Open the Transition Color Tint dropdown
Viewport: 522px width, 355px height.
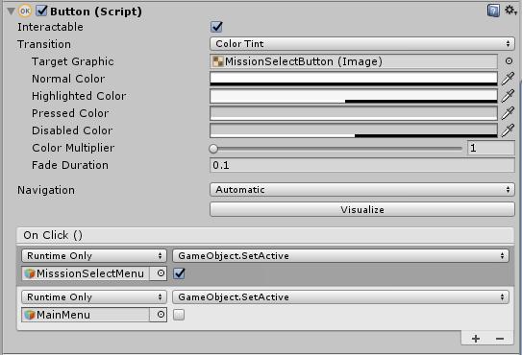tap(362, 44)
